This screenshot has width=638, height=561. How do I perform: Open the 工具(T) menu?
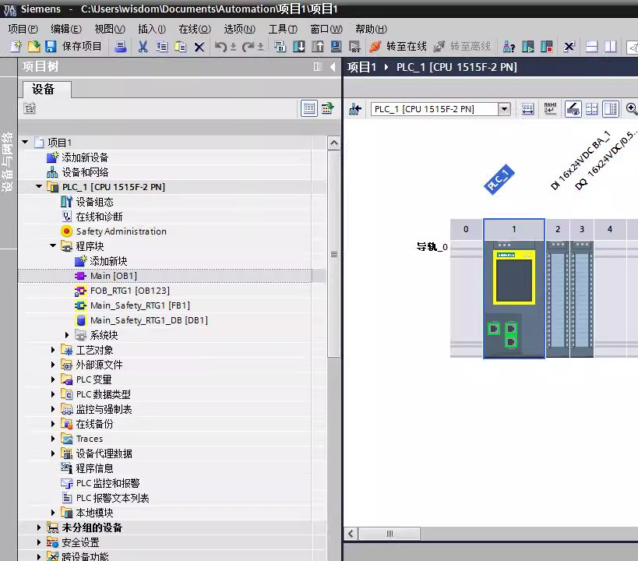[x=283, y=29]
